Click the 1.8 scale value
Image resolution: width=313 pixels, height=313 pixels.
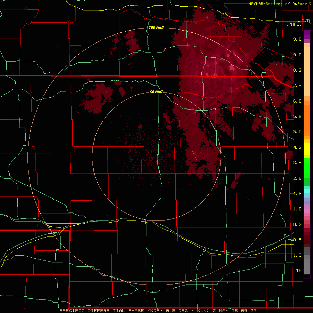297,194
